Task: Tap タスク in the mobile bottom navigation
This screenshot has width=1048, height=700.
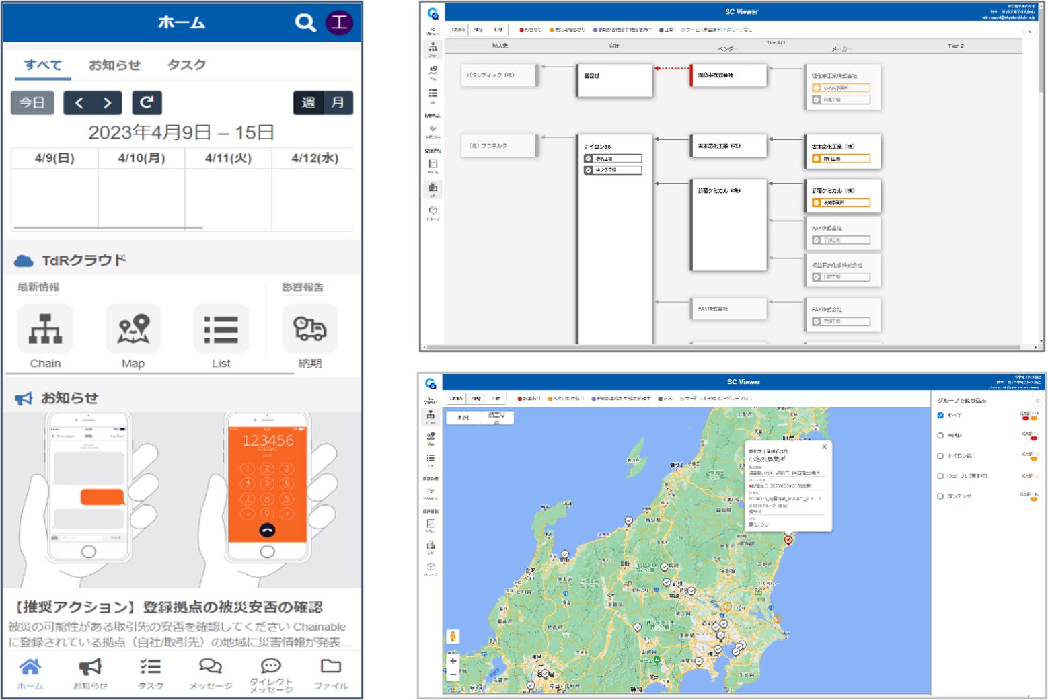Action: pyautogui.click(x=151, y=674)
